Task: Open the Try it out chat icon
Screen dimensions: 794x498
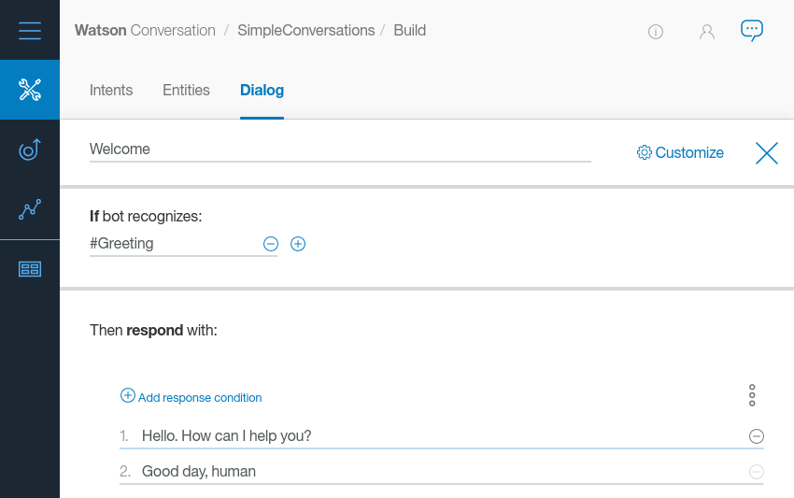Action: (751, 30)
